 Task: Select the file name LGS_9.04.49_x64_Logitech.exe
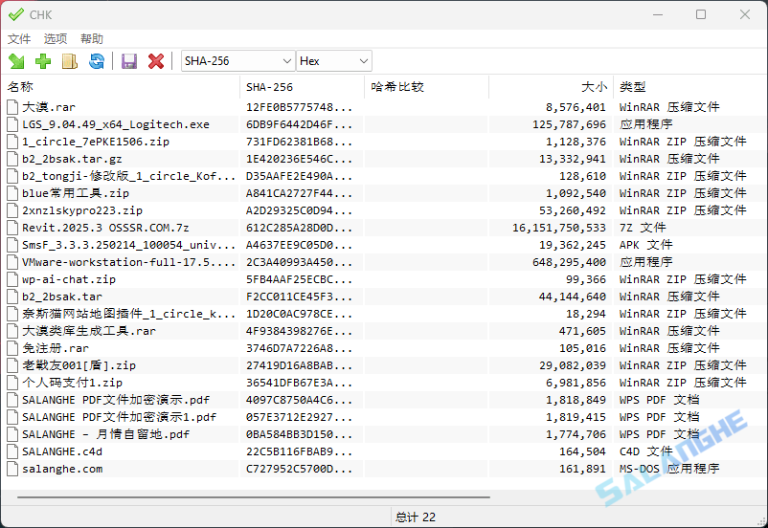[x=116, y=124]
